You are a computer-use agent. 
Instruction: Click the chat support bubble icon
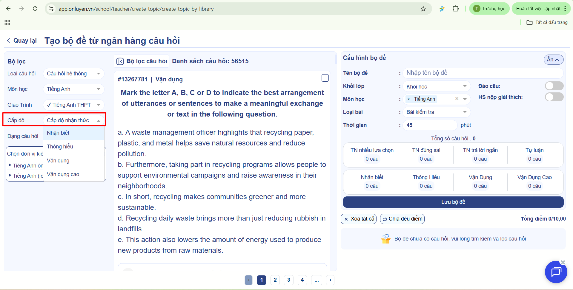556,272
